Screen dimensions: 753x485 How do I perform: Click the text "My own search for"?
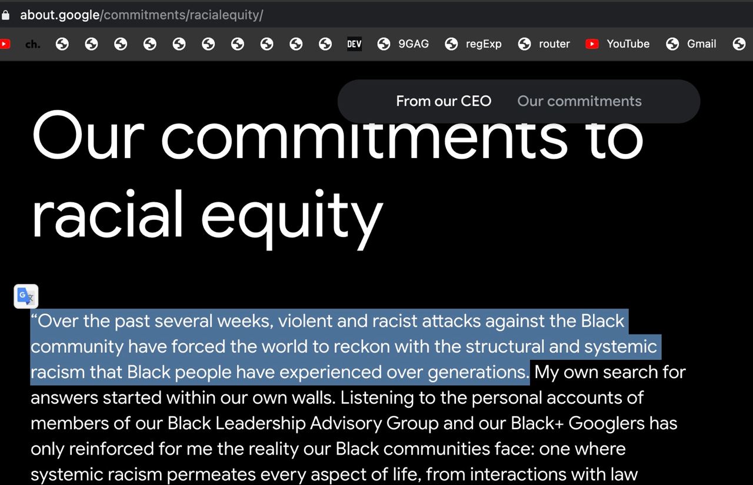pos(610,372)
